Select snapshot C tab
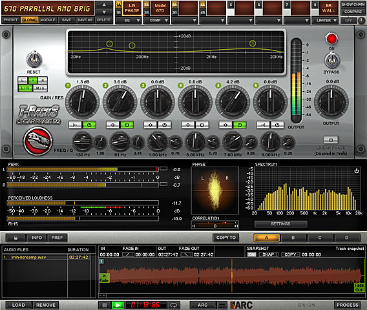Screen dimensions: 367x310 pos(320,238)
